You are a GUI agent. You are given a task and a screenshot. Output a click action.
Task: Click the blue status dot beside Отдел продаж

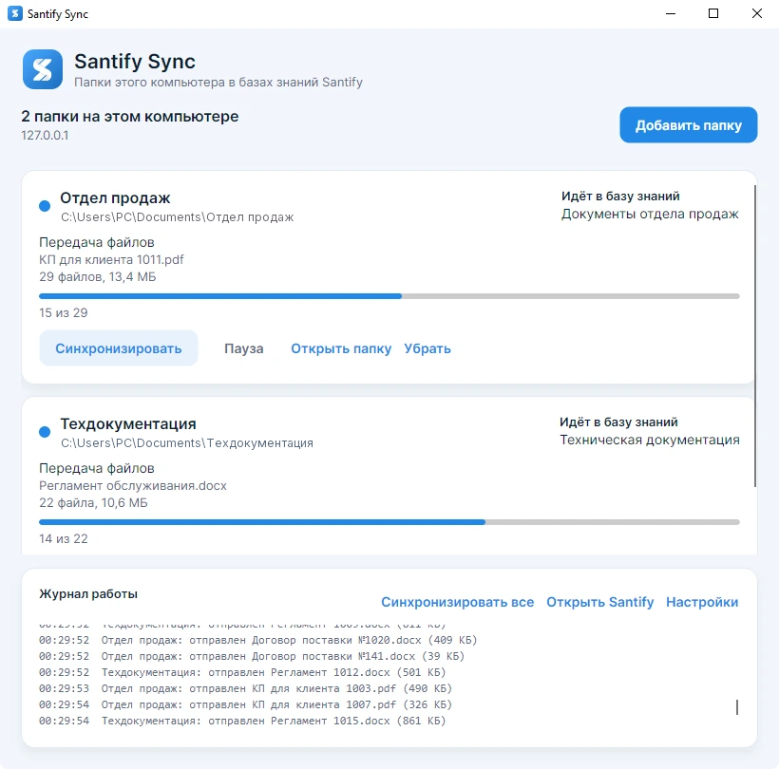coord(45,206)
